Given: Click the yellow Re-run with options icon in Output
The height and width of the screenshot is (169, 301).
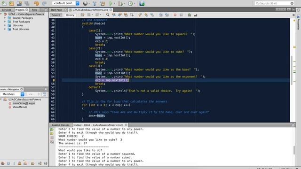Looking at the screenshot, I should [52, 133].
